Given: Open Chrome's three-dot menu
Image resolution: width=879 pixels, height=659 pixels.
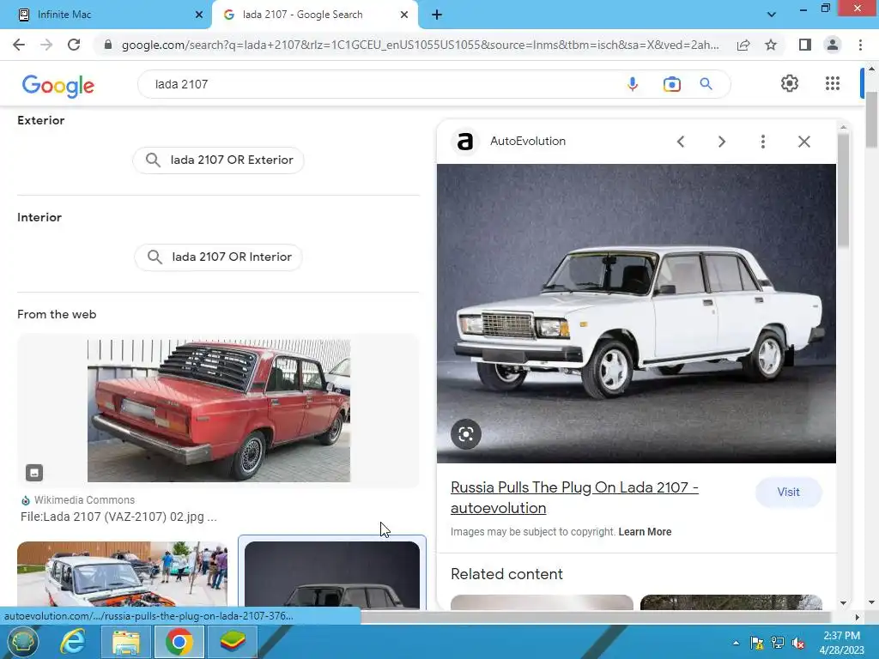Looking at the screenshot, I should tap(860, 45).
